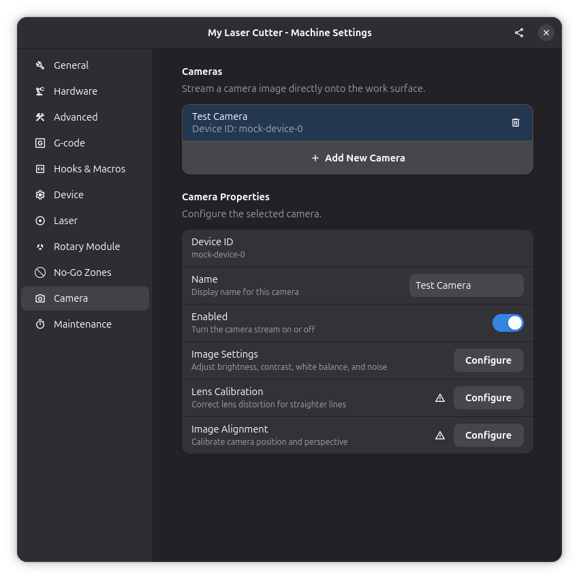Click the 'Camera Properties' heading
Image resolution: width=579 pixels, height=579 pixels.
[225, 197]
